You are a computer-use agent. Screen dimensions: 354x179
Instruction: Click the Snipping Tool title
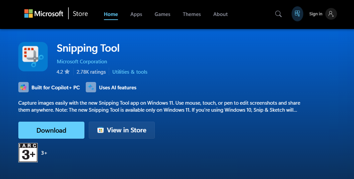coord(88,48)
